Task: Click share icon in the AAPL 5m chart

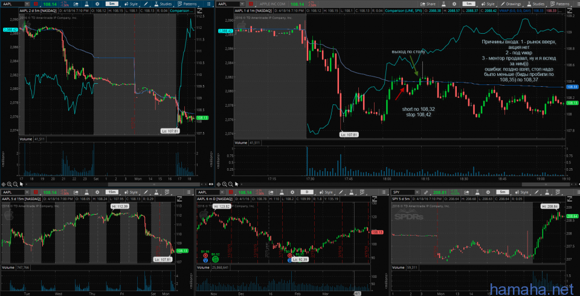Action: (x=76, y=4)
